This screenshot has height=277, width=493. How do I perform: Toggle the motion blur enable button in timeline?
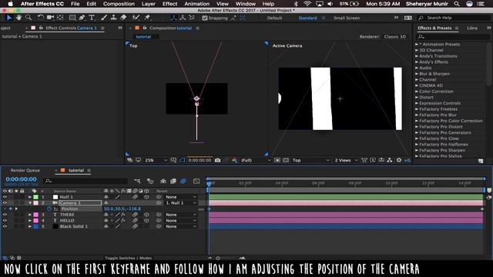[183, 181]
